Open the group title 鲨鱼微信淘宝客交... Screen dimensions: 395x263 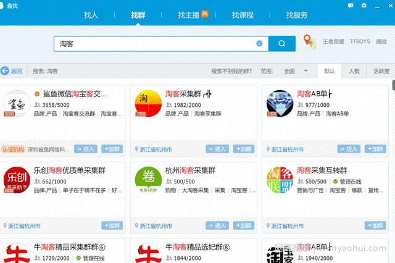tap(75, 94)
